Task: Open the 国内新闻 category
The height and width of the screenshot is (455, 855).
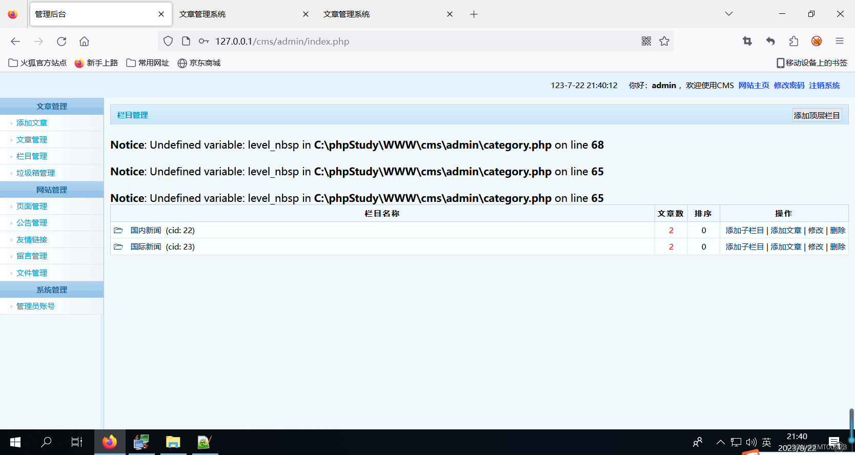Action: (146, 231)
